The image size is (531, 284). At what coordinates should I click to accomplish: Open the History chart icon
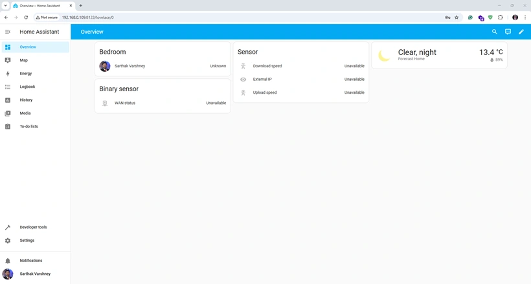(x=8, y=100)
